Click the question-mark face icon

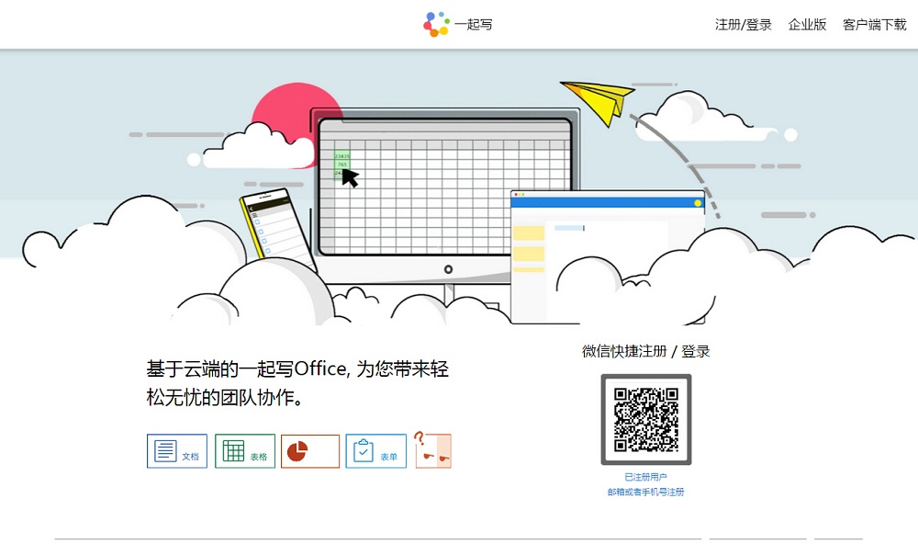tap(432, 450)
